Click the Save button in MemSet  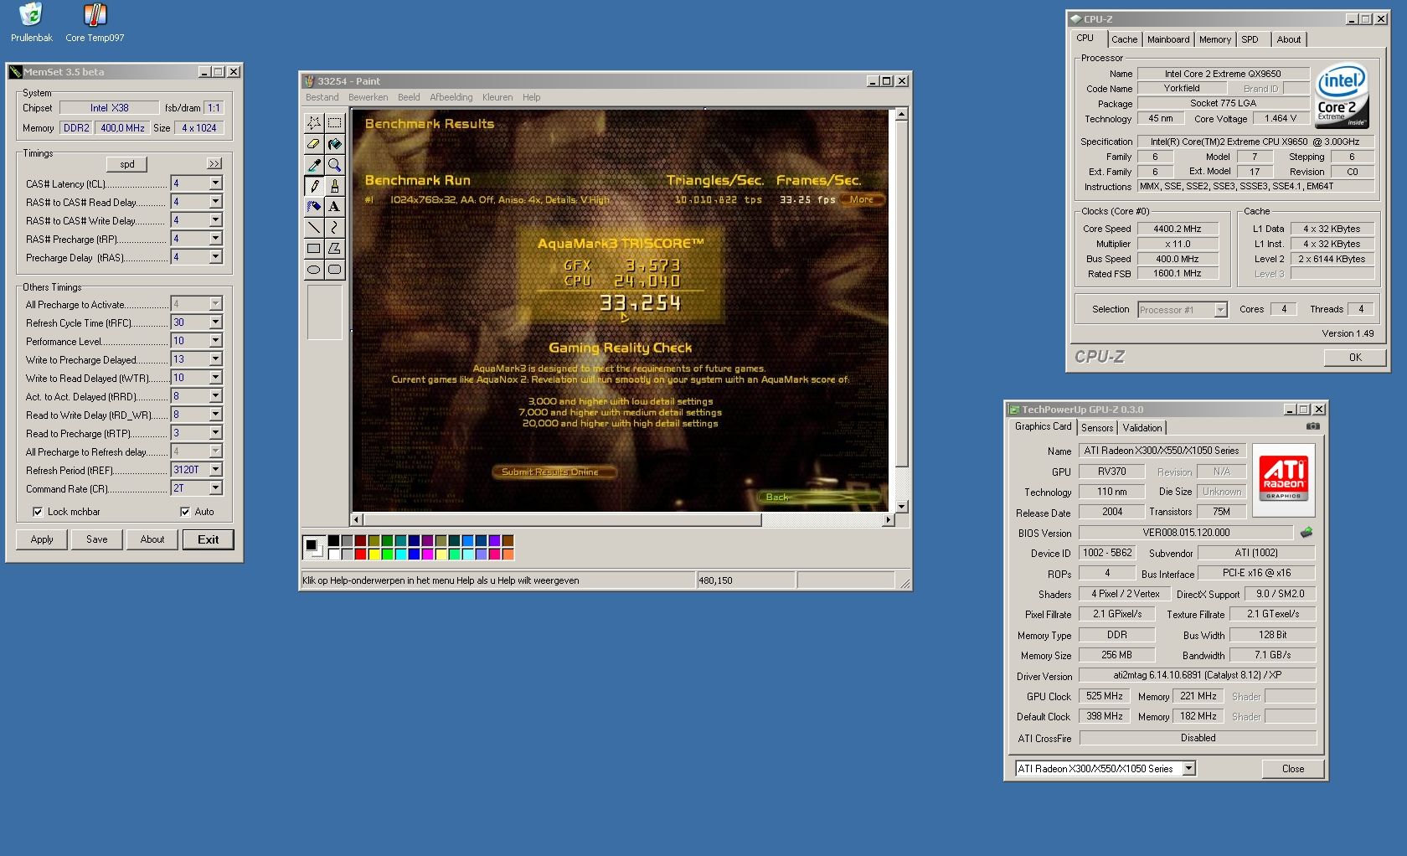(97, 539)
